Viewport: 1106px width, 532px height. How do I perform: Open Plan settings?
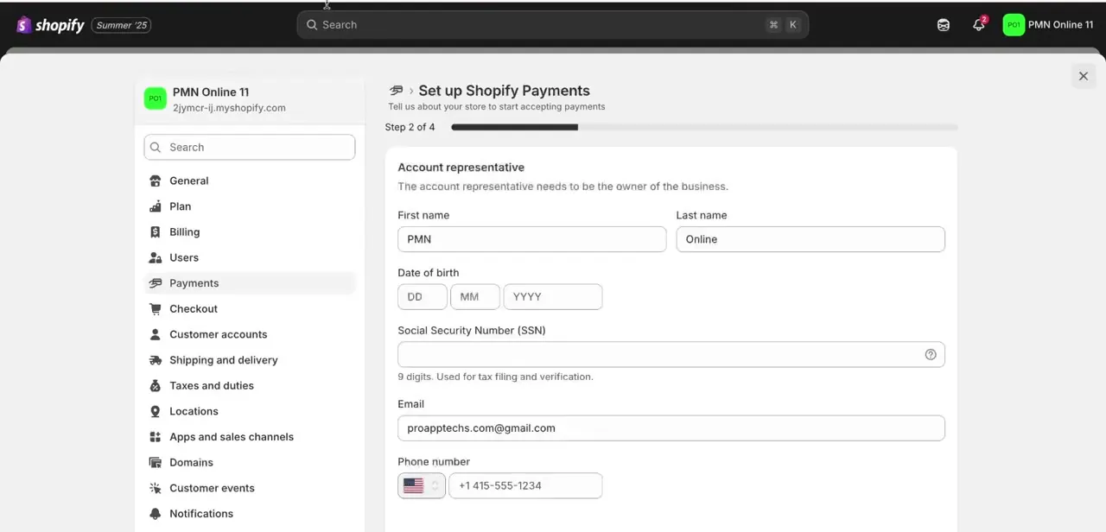250,206
